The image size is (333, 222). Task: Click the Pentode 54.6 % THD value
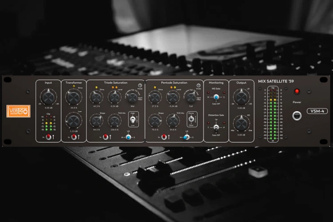click(x=173, y=130)
